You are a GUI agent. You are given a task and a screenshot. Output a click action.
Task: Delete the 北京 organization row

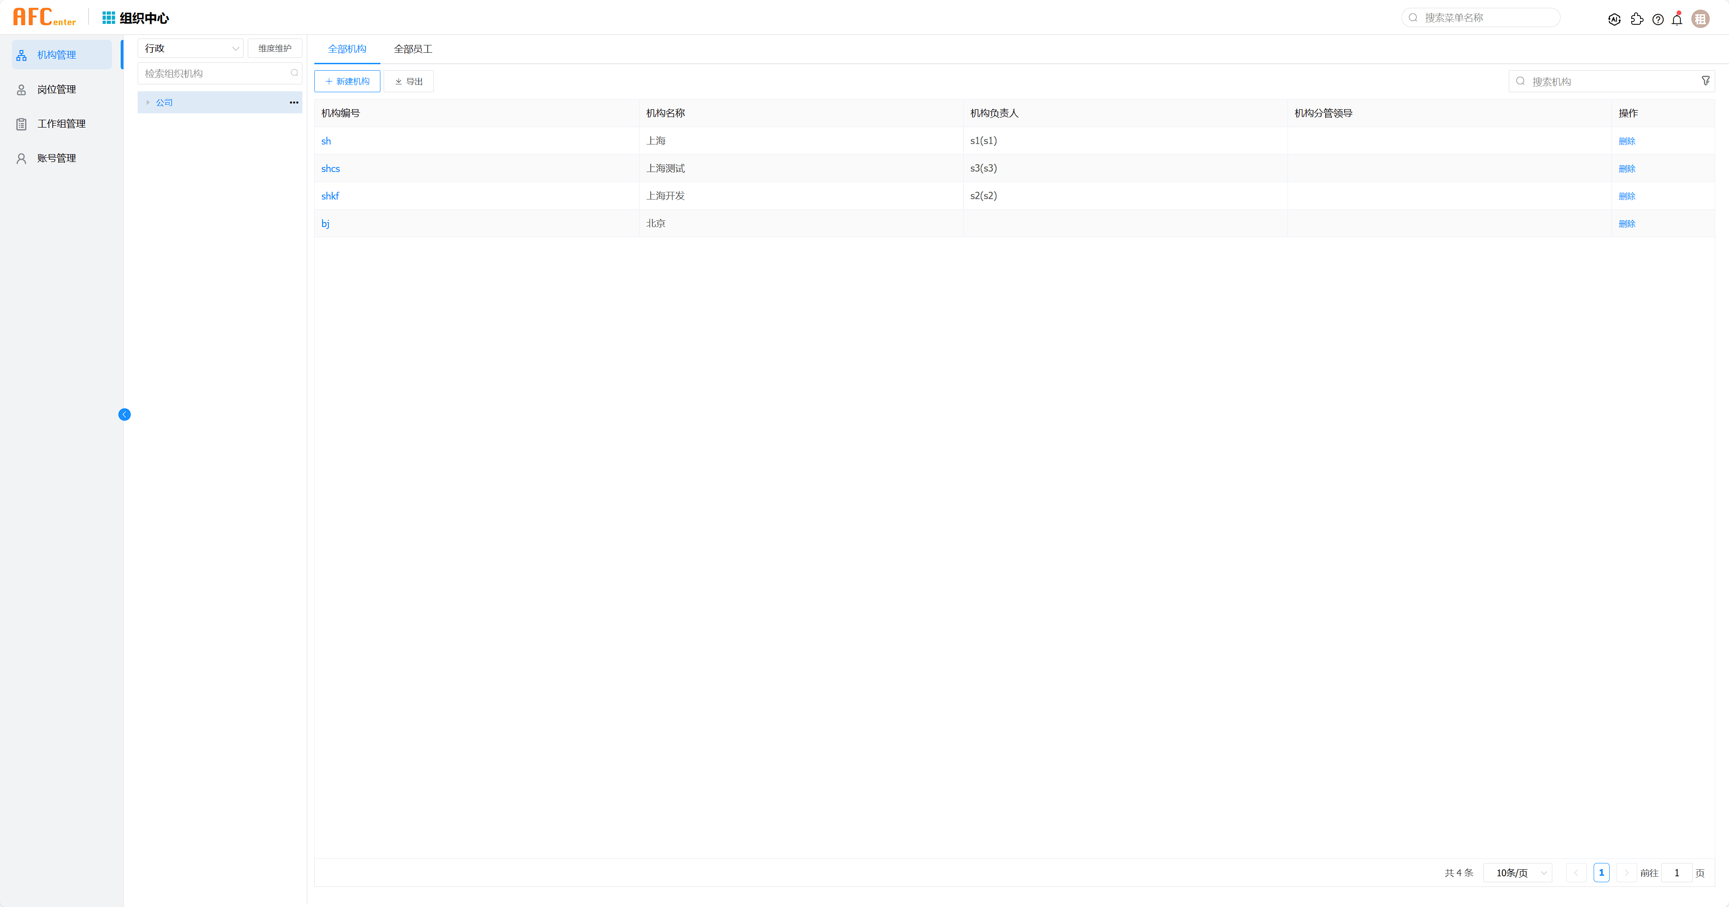(1626, 223)
